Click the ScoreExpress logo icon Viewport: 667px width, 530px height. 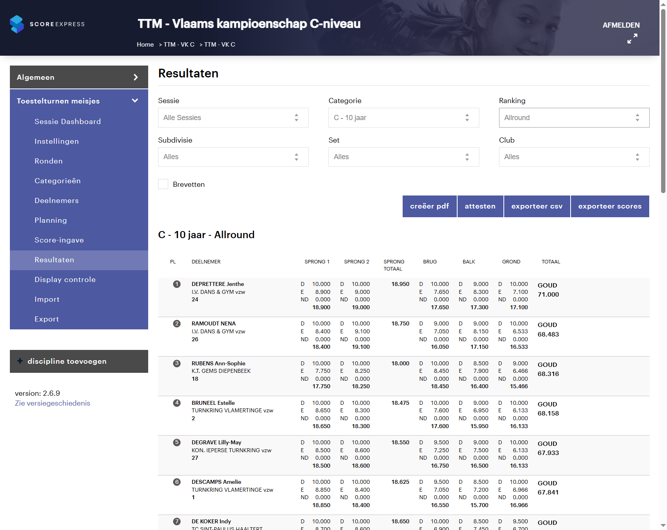[x=17, y=24]
